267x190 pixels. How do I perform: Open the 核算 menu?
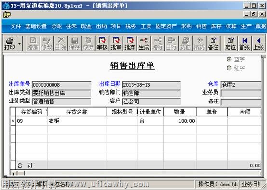tap(231, 26)
